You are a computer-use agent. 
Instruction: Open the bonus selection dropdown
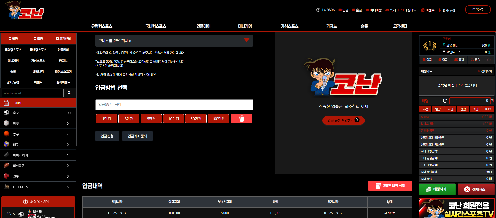174,41
